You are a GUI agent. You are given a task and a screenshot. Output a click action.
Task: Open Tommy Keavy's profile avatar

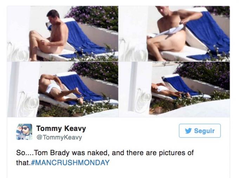coord(24,132)
